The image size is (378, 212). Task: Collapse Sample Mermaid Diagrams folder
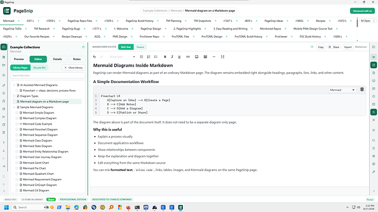[14, 107]
